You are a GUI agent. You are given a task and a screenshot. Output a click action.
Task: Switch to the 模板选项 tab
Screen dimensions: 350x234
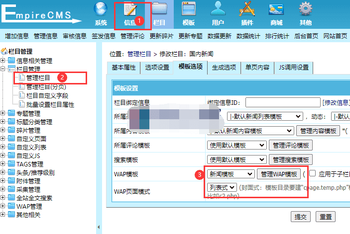(x=190, y=67)
